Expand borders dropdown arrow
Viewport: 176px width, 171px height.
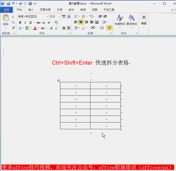87,28
